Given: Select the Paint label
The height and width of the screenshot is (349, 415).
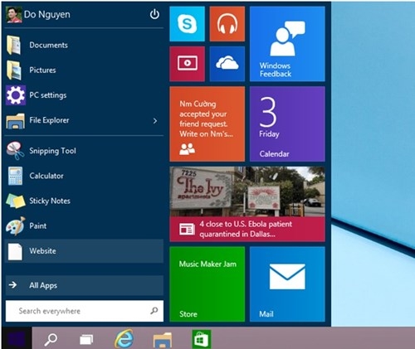Looking at the screenshot, I should pos(38,226).
